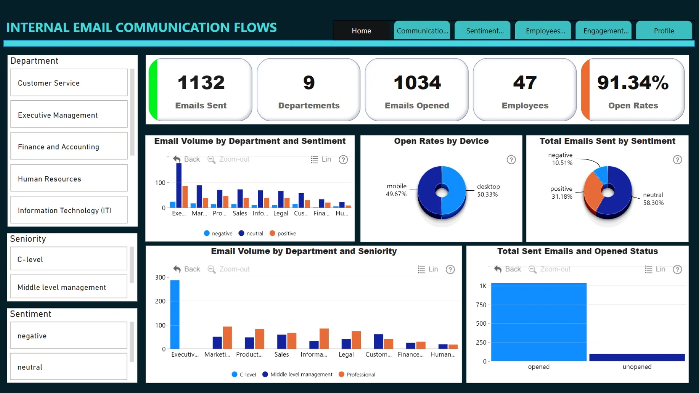Open the Home tab
699x393 pixels.
pos(361,31)
